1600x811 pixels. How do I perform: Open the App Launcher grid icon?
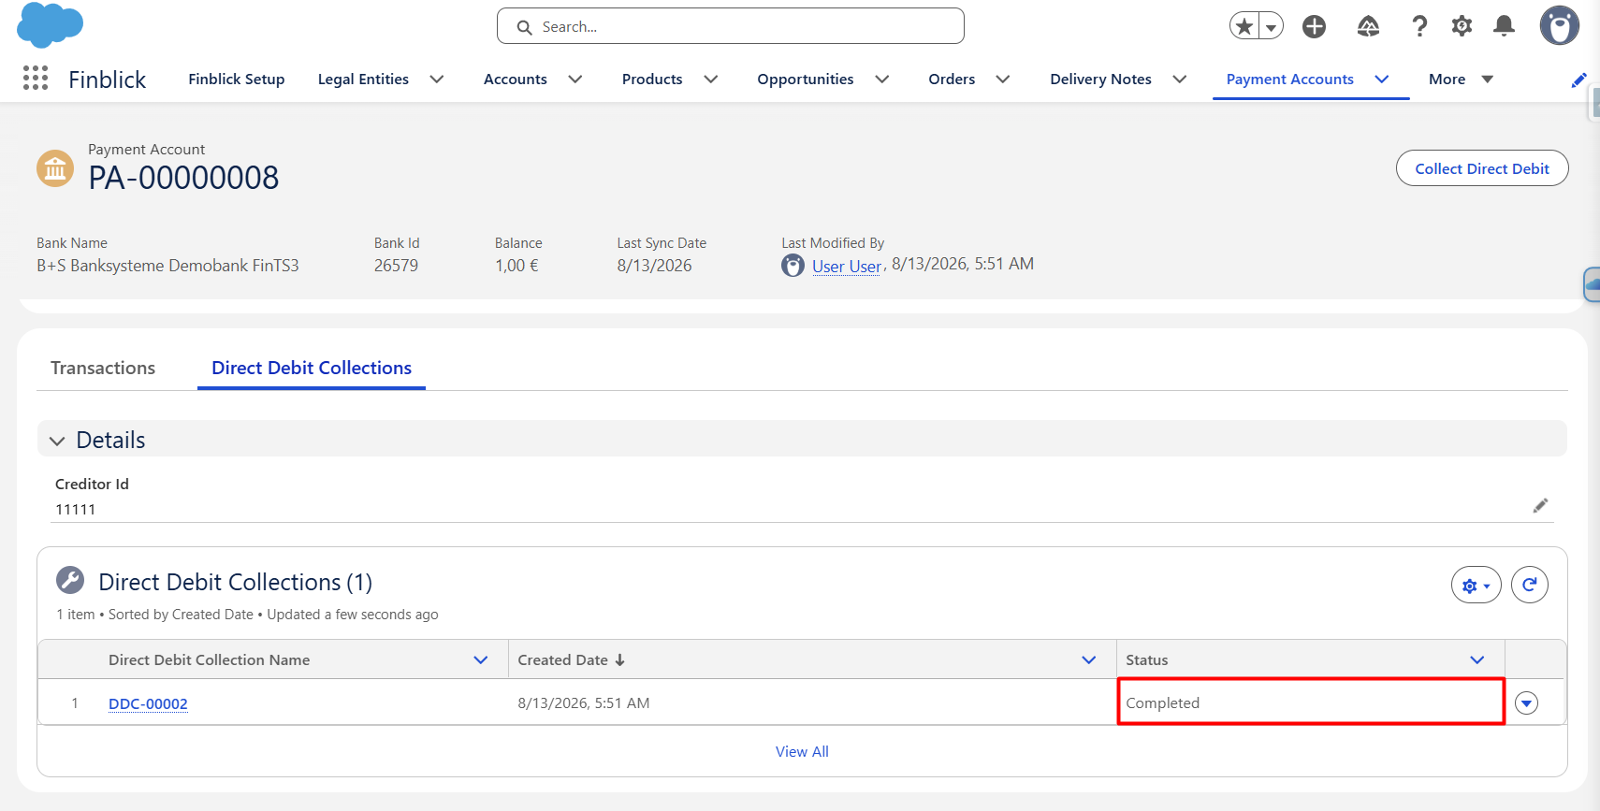[36, 78]
